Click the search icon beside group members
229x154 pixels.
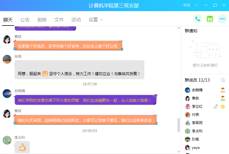click(x=223, y=80)
